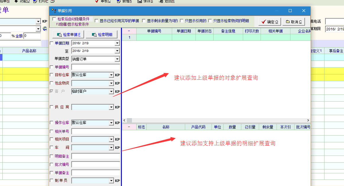Screen dimensions: 344x186
Task: Click the 新增 item in the top toolbar
Action: 124,1
